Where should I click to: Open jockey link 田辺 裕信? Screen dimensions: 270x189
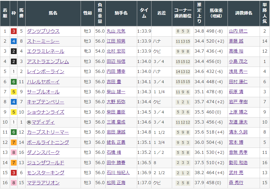(116, 61)
